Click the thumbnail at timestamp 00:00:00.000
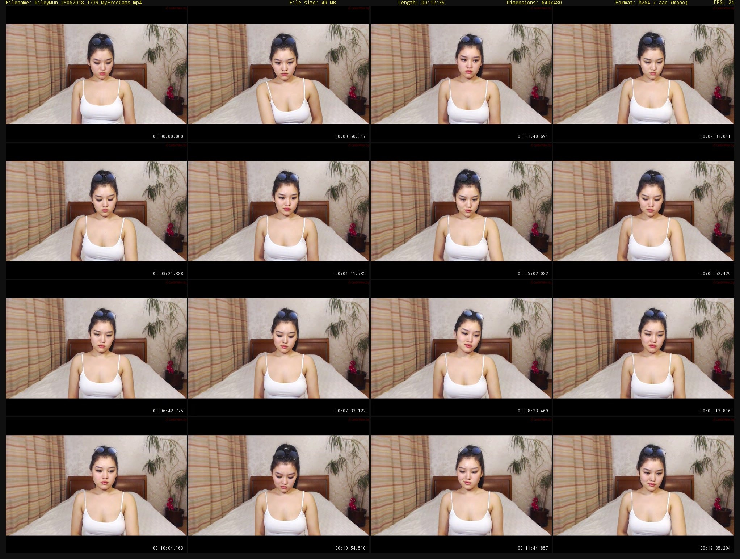 (96, 74)
